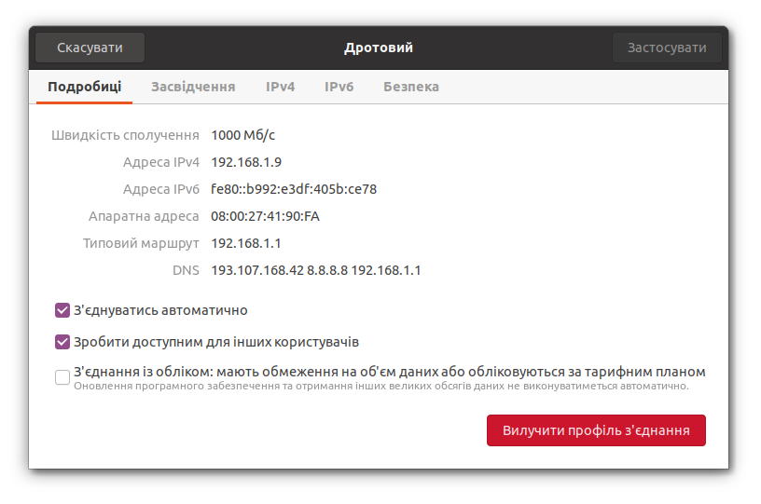761x504 pixels.
Task: Open the IPv4 tab
Action: coord(280,87)
